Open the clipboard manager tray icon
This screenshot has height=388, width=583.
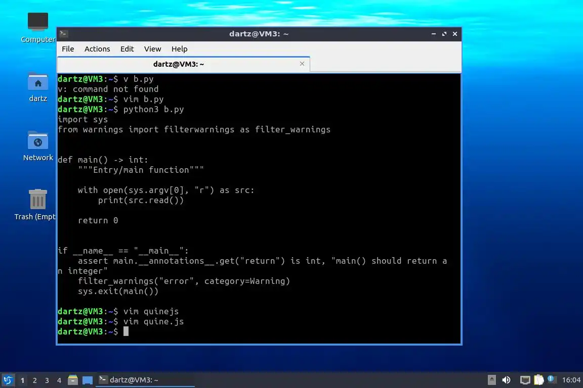[539, 380]
